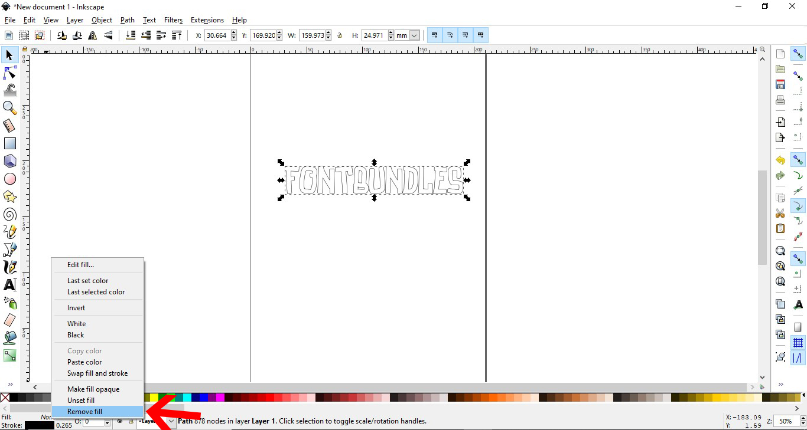This screenshot has width=807, height=430.
Task: Expand toolbox overflow chevron at bottom left
Action: pyautogui.click(x=10, y=384)
